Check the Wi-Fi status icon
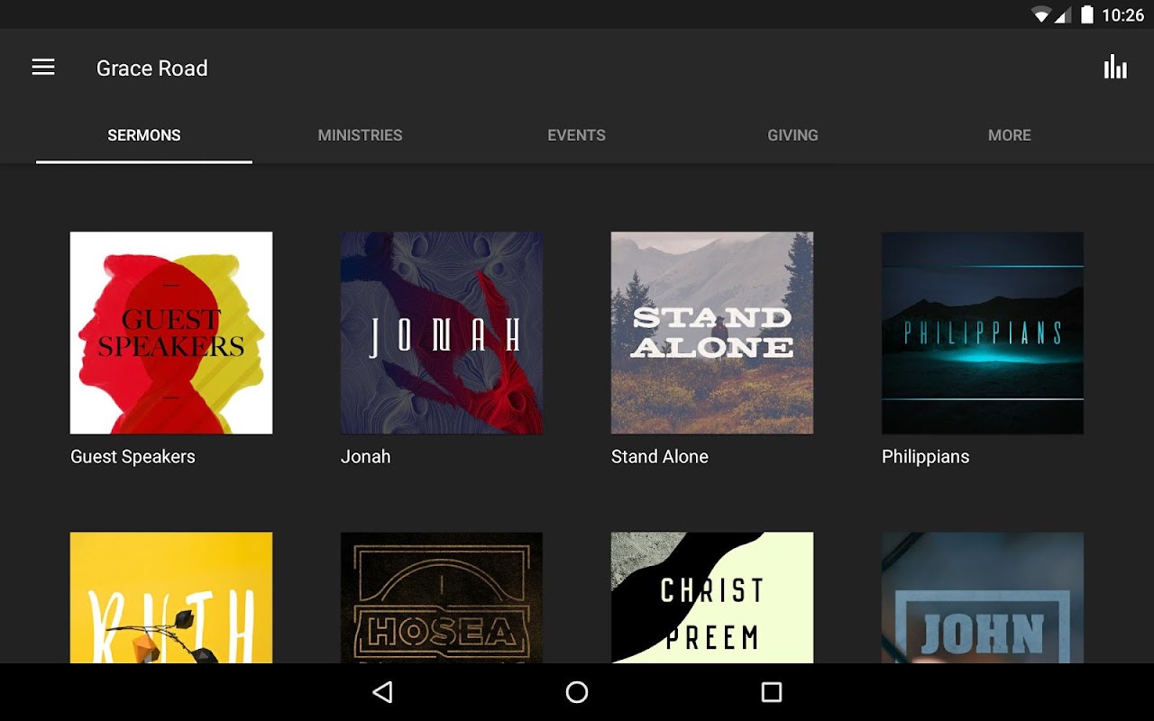Screen dimensions: 1154x721 1042,14
